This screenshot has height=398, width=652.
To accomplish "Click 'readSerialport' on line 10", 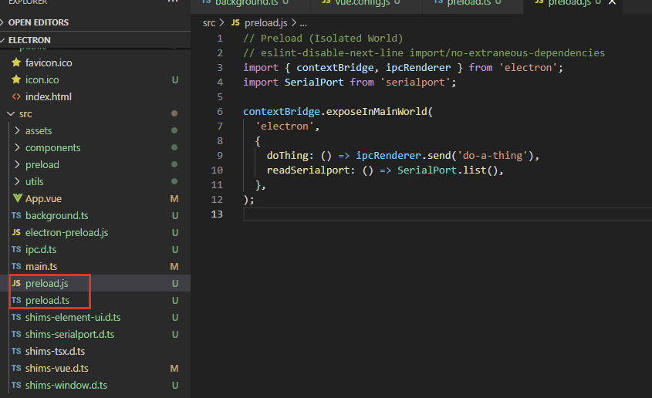I will [308, 170].
